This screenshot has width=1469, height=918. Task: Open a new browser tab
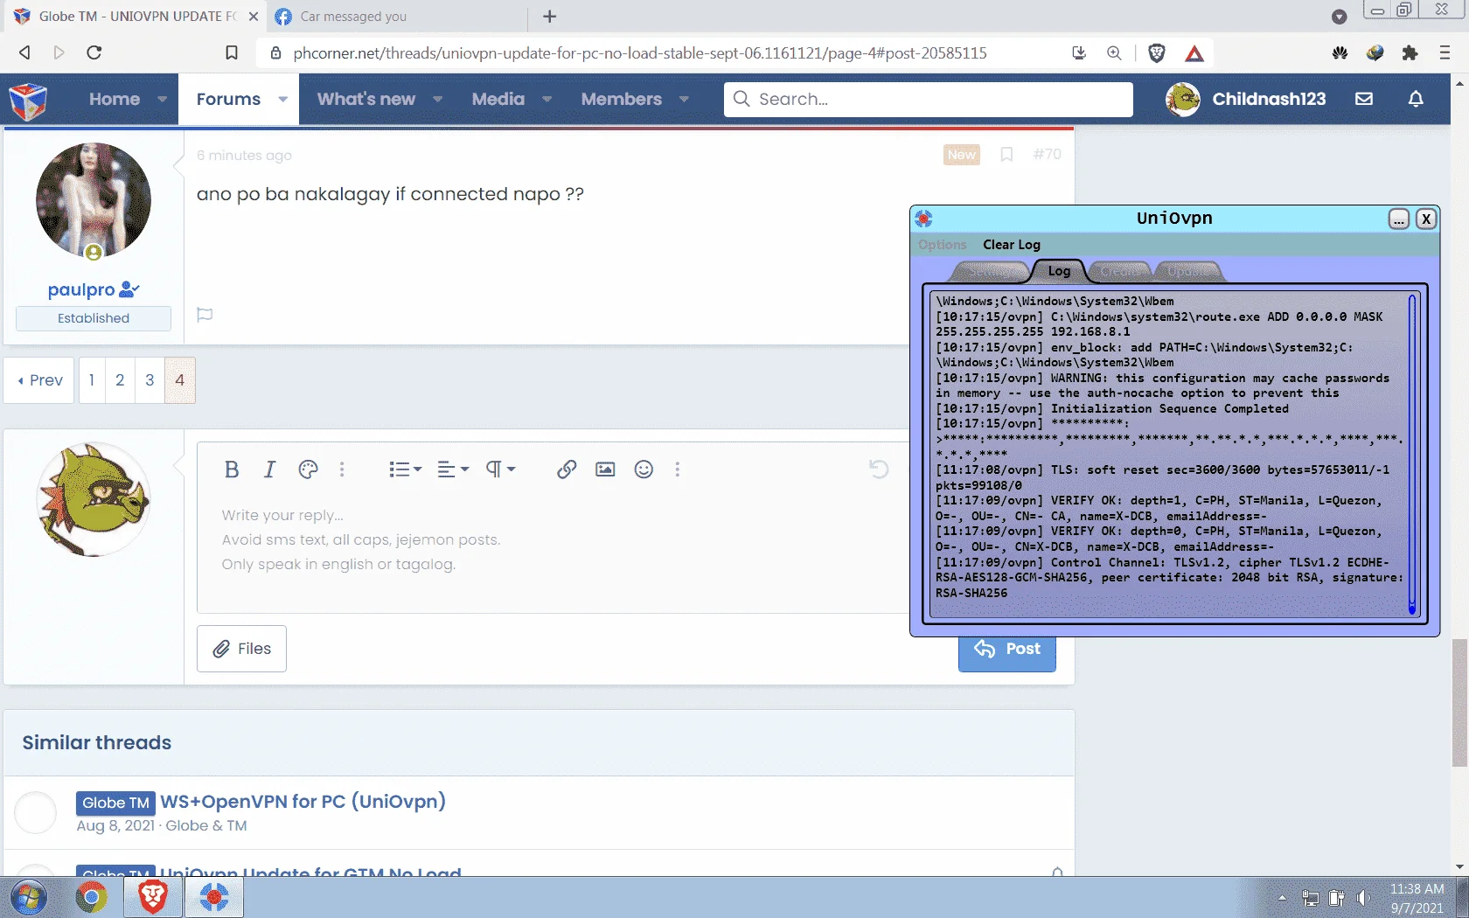[x=549, y=17]
